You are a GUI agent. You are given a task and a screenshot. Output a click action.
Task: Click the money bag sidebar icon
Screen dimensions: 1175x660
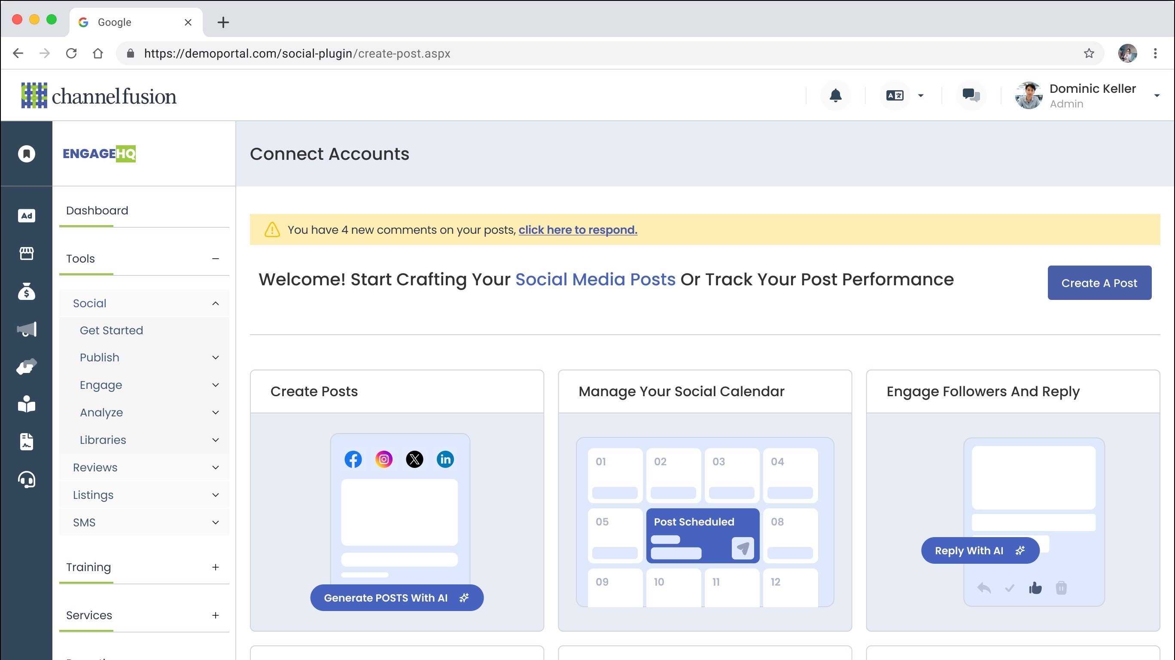pos(27,291)
